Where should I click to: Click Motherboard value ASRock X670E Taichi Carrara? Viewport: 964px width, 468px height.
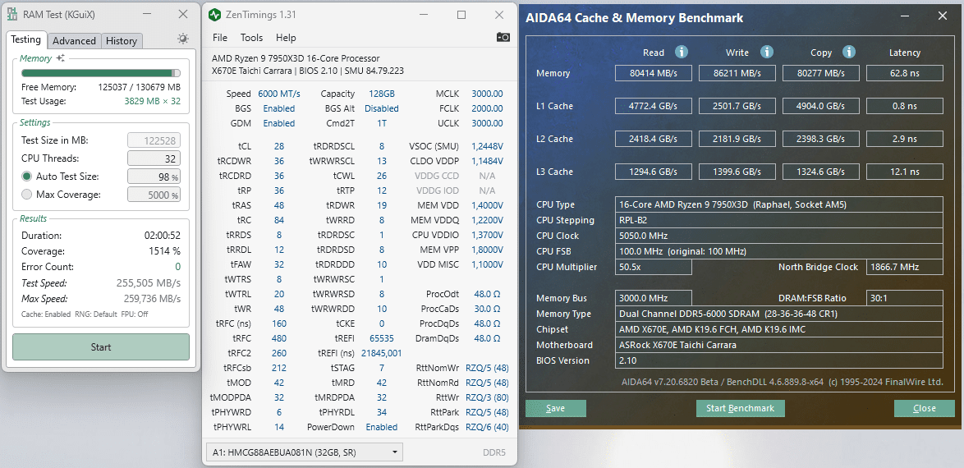tap(779, 345)
